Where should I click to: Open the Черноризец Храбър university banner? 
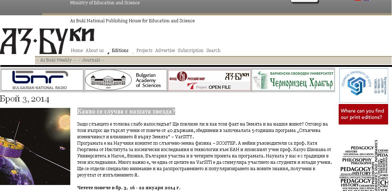coord(293,80)
